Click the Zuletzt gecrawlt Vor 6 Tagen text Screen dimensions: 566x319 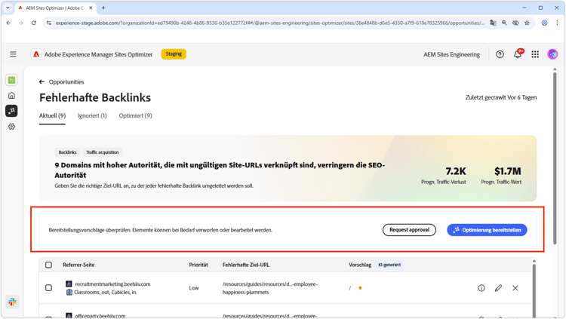[500, 97]
